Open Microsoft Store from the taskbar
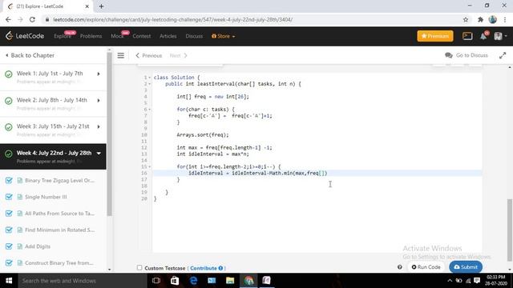 (175, 281)
